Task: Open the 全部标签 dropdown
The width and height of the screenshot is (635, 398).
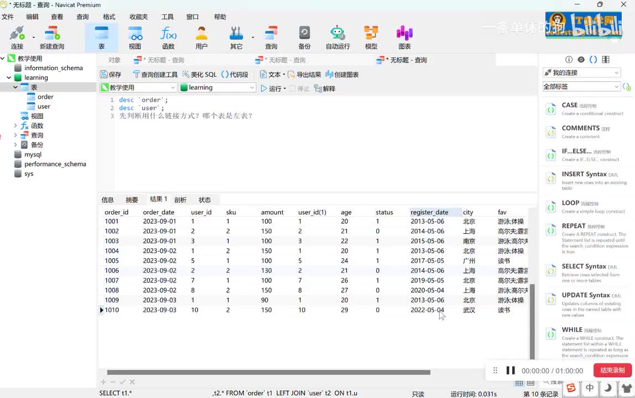Action: pos(581,87)
